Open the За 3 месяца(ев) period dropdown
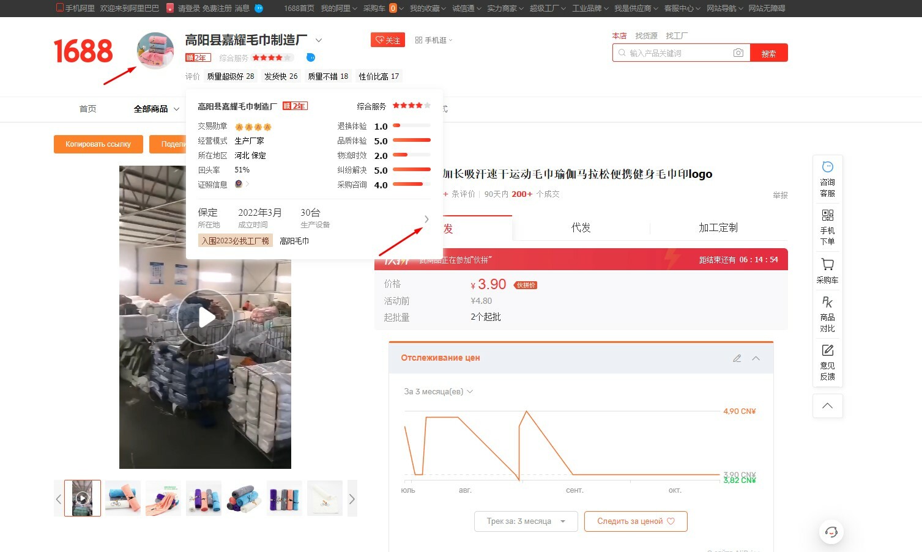This screenshot has width=922, height=552. click(438, 391)
